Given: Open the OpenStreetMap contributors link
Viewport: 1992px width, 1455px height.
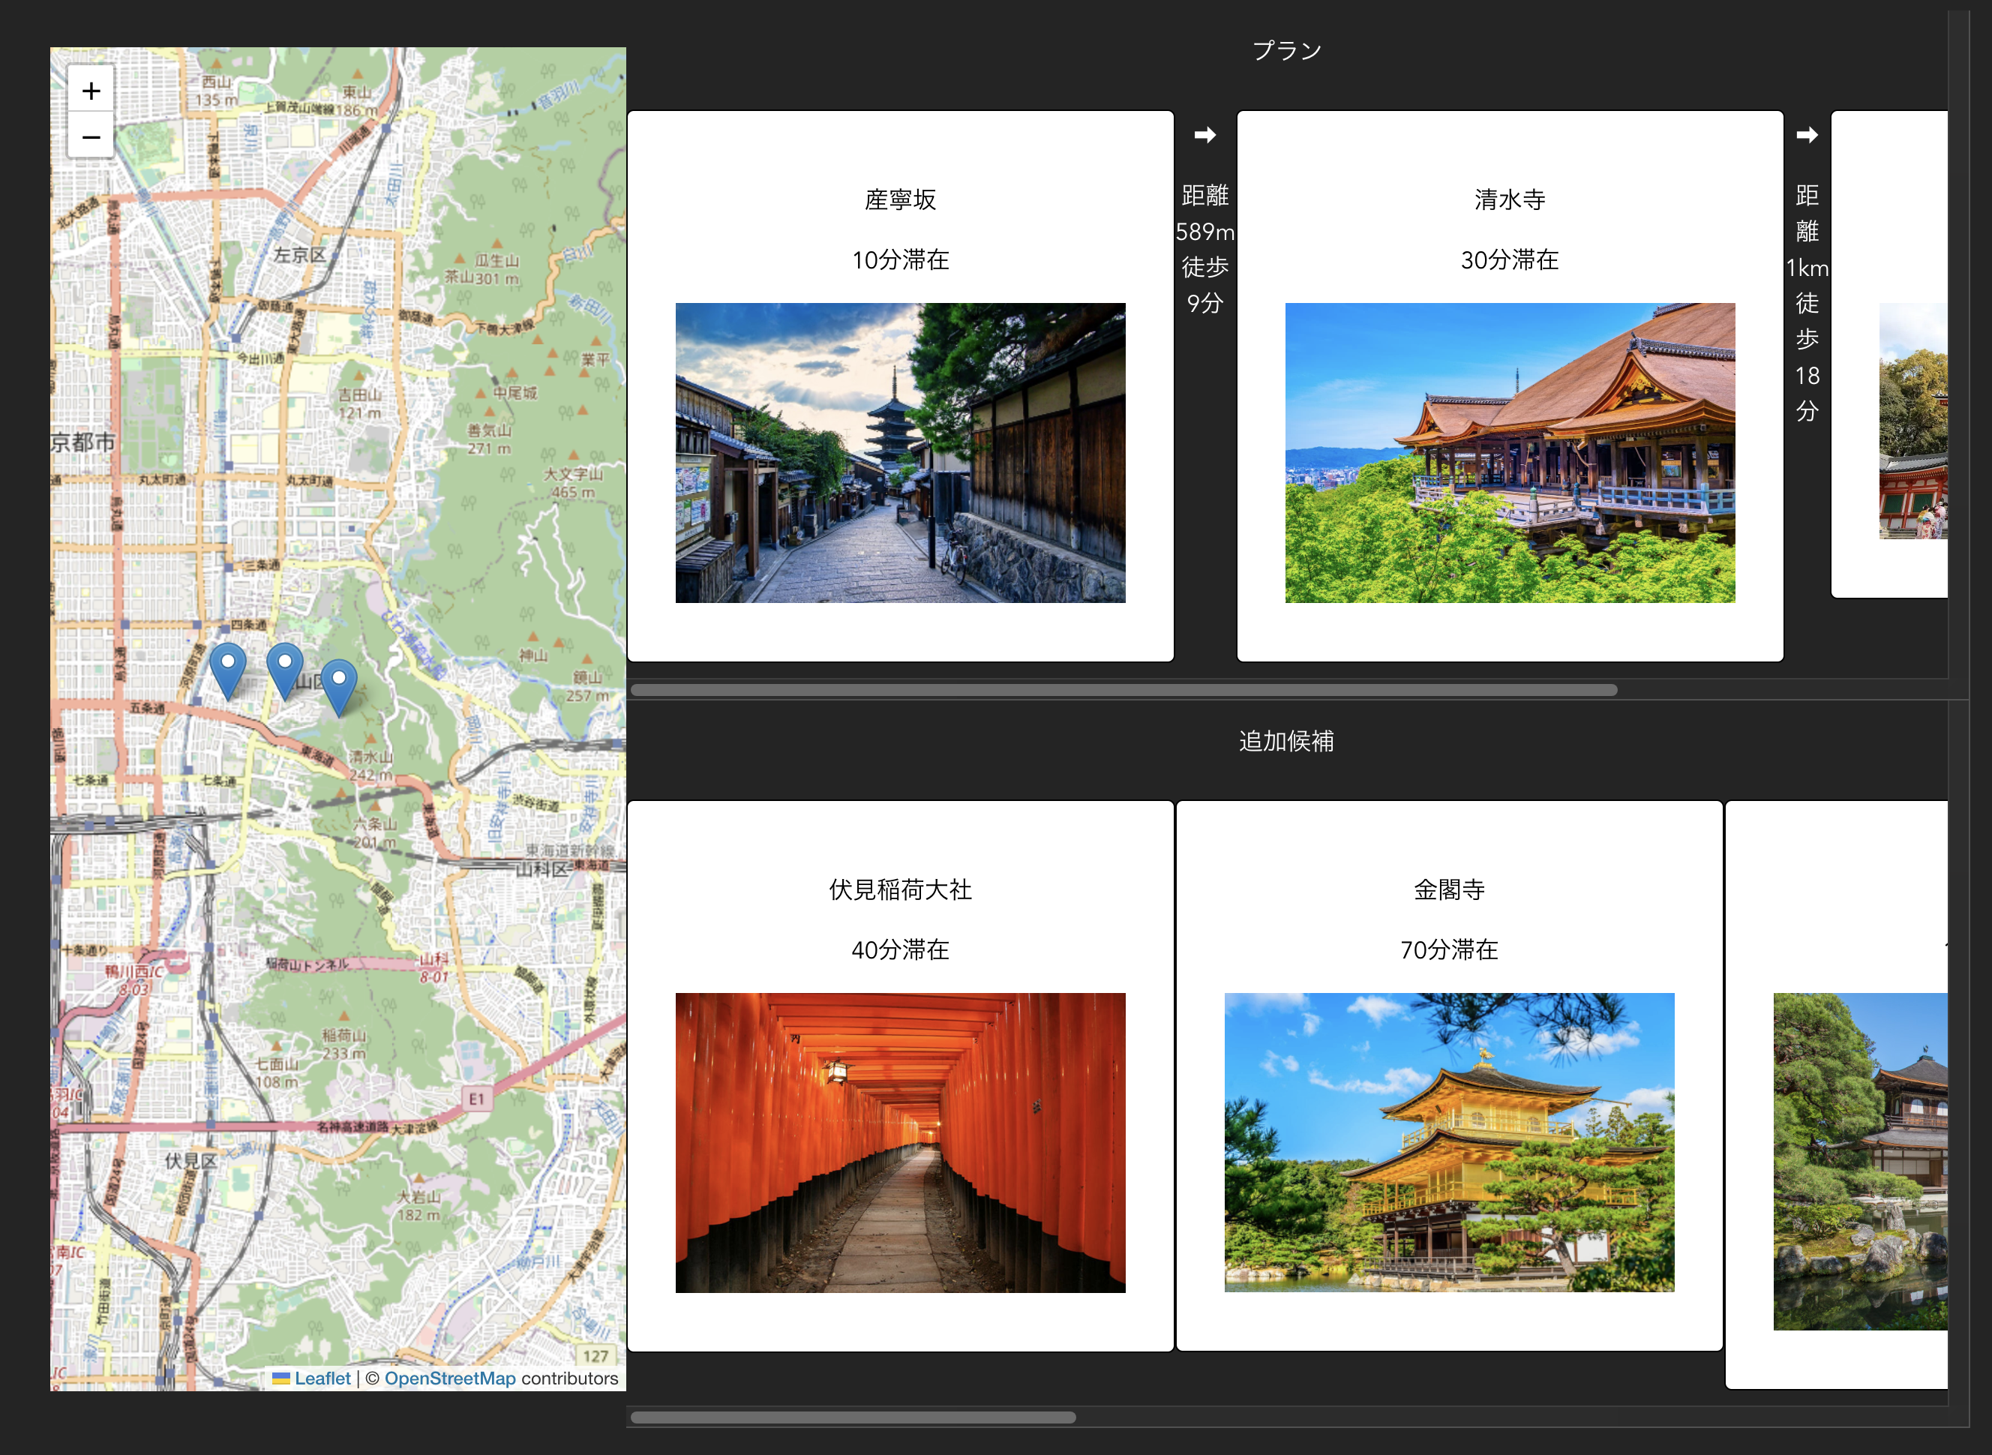Looking at the screenshot, I should (x=449, y=1378).
